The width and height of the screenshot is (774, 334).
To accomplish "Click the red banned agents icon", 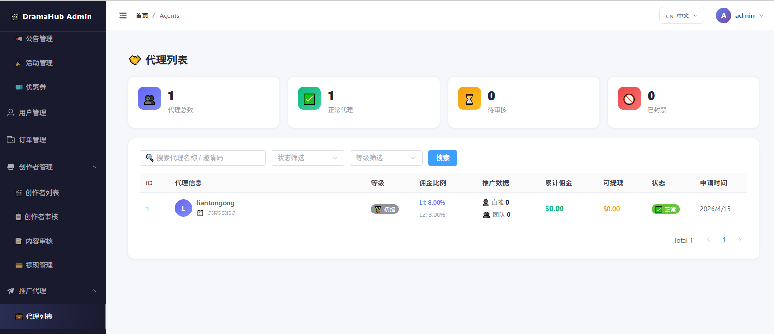I will (629, 98).
